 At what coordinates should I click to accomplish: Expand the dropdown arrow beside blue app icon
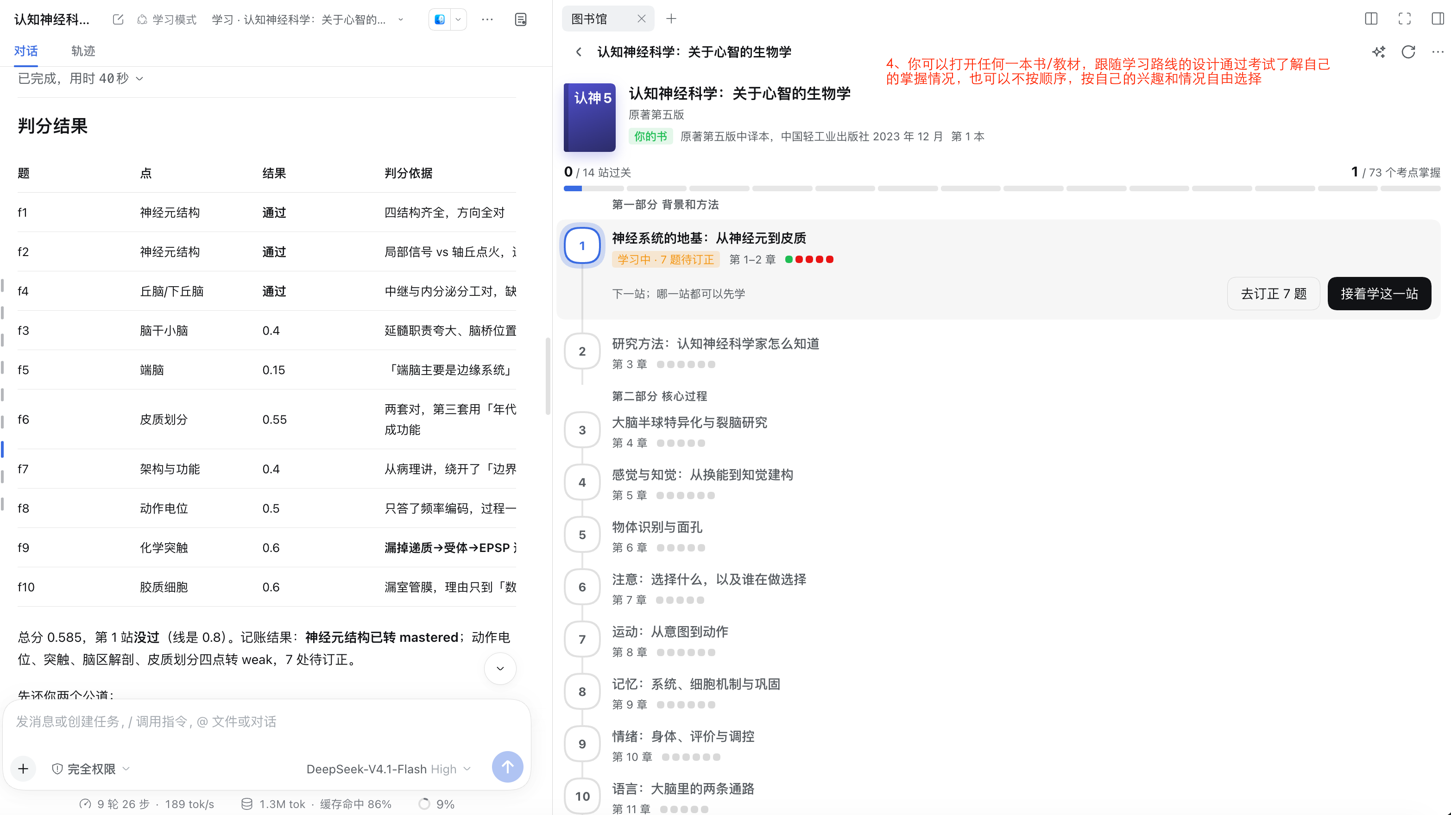(x=458, y=20)
